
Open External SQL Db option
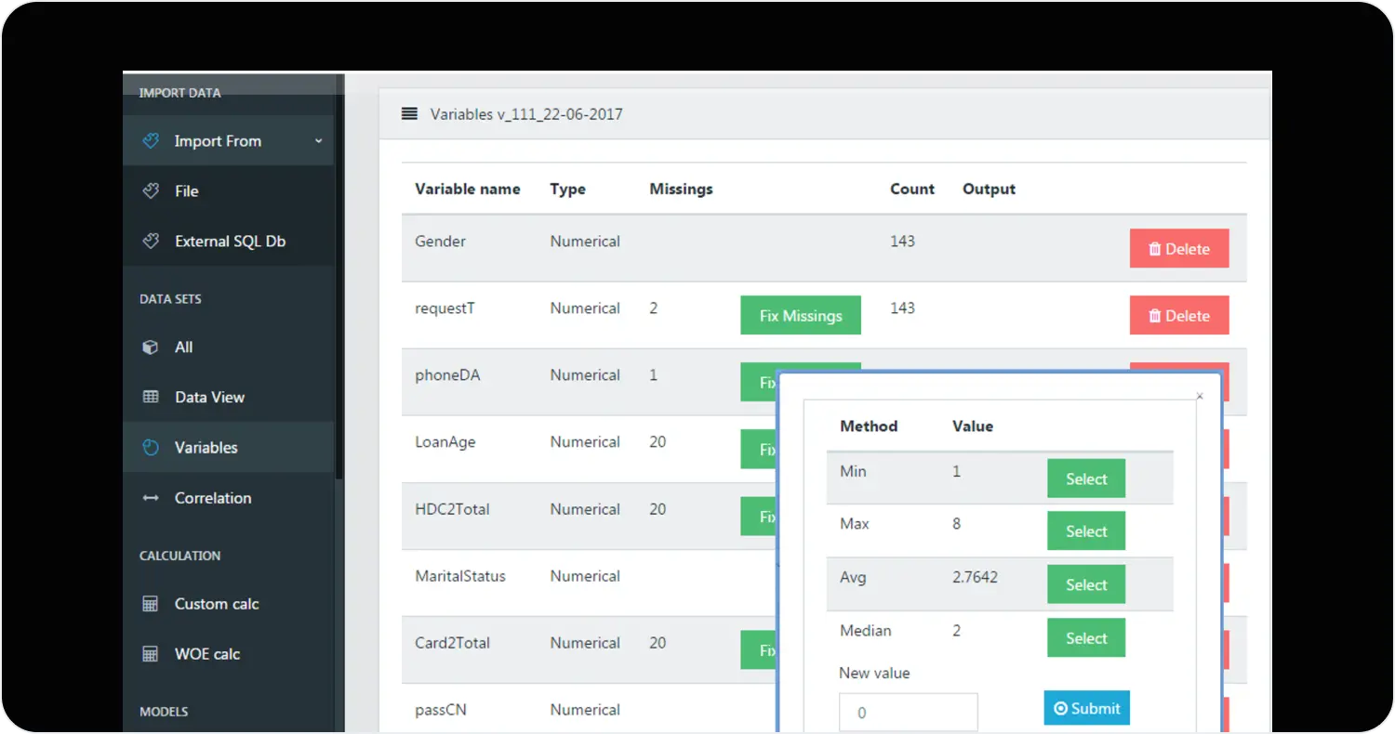[x=228, y=241]
